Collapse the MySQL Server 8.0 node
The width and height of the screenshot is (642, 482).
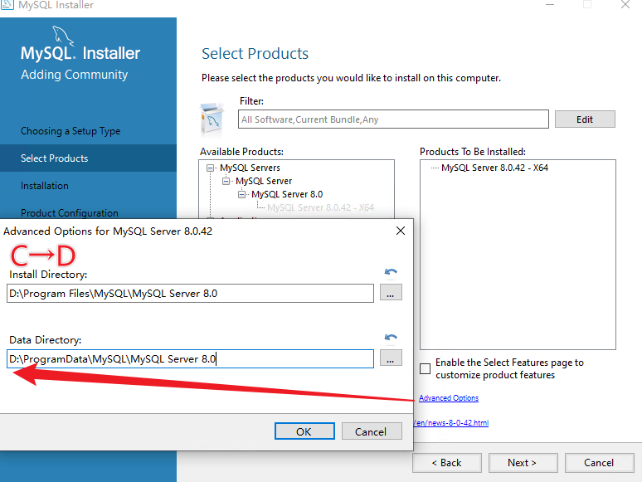click(x=241, y=194)
